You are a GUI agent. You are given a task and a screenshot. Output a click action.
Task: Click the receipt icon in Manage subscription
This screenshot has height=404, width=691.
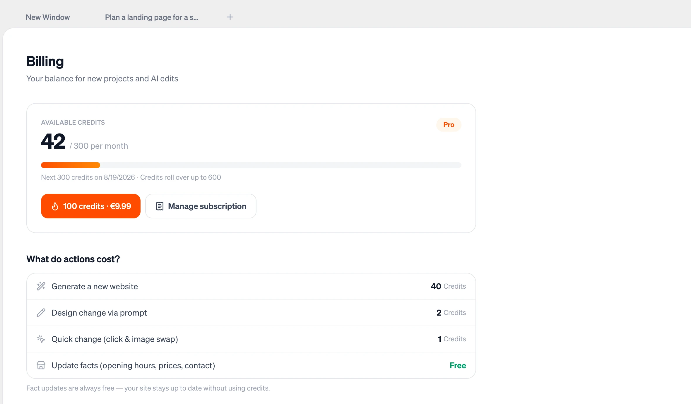(x=160, y=206)
